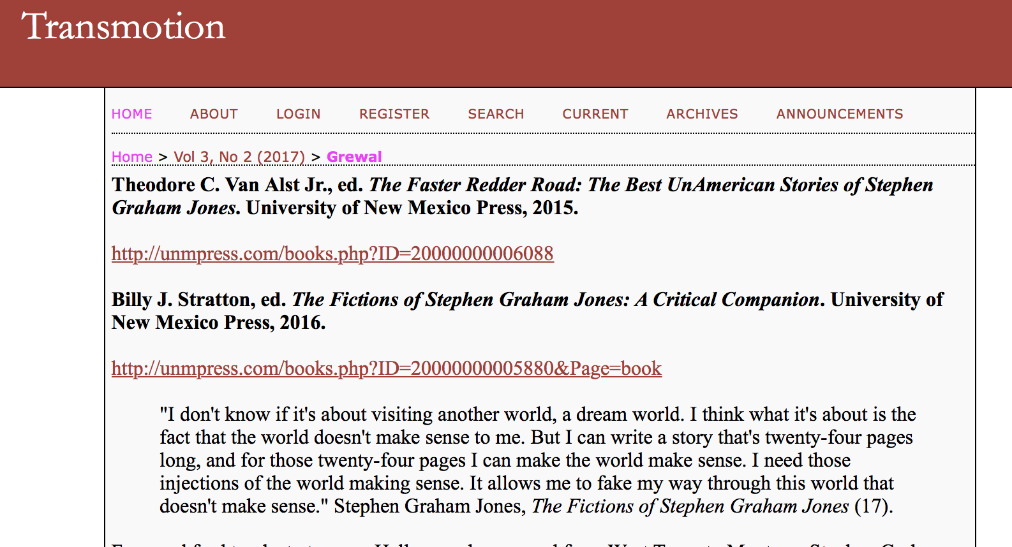
Task: Click the italic Critical Companion book title
Action: click(555, 300)
